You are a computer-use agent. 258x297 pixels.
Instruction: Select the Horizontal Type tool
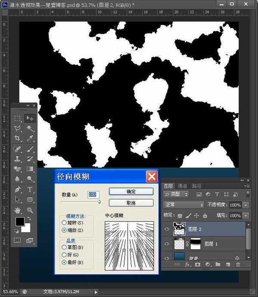(30, 190)
